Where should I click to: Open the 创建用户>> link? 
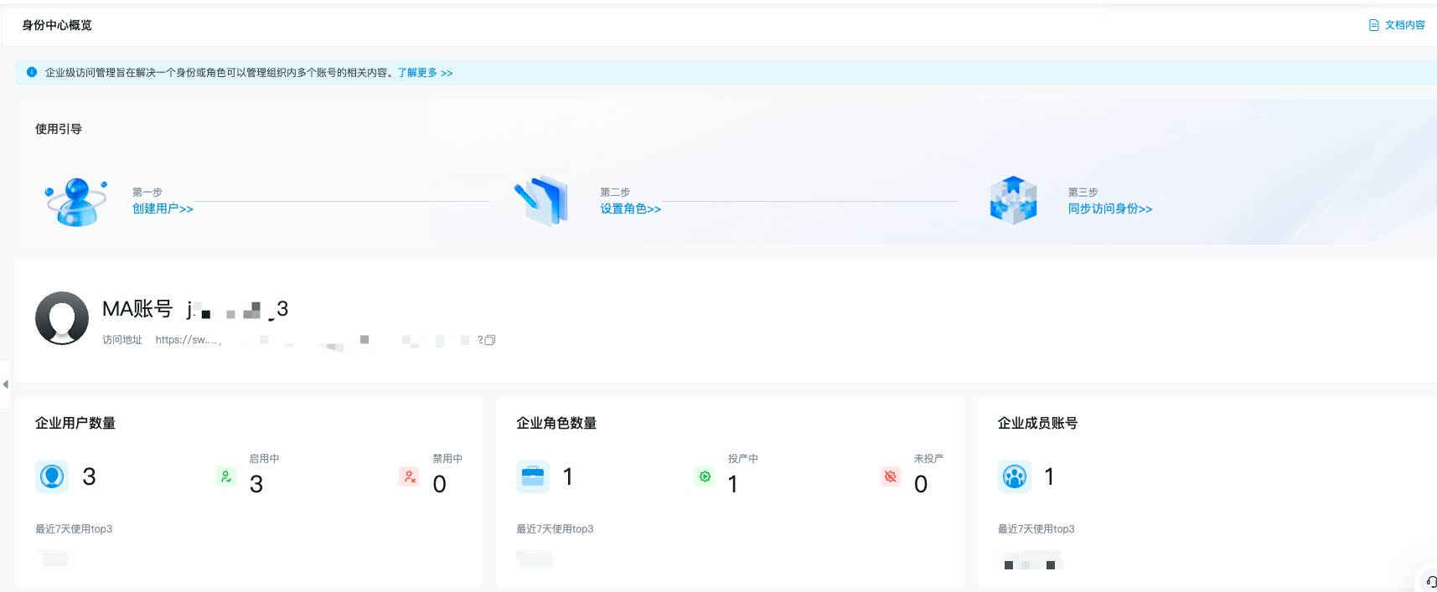coord(163,209)
